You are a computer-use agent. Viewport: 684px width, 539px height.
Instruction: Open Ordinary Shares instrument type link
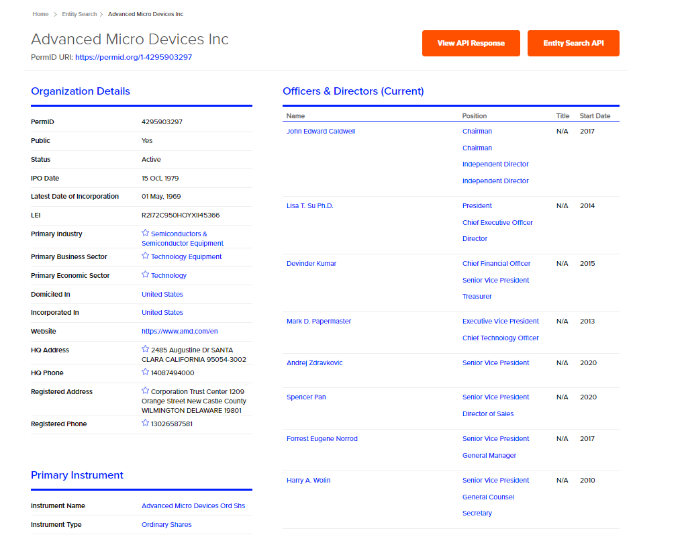click(166, 525)
